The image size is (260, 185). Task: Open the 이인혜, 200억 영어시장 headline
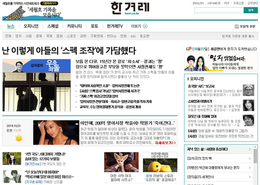coord(127,123)
